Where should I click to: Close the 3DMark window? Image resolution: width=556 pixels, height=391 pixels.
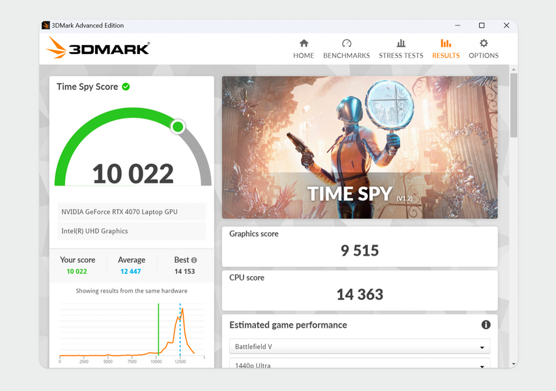(507, 25)
